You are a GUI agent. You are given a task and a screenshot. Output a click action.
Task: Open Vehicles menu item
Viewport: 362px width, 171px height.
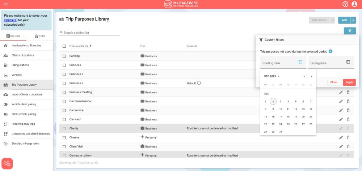click(26, 75)
